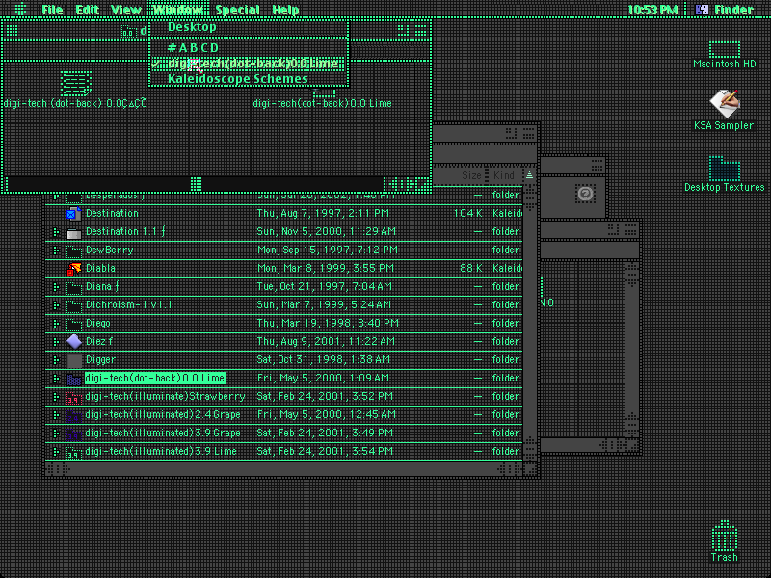Click the digi-tech(illuminated)3.9 Grape folder icon
This screenshot has width=771, height=578.
(74, 433)
